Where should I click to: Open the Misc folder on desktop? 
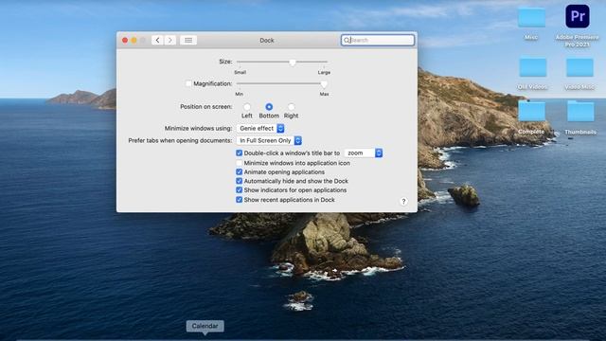coord(531,18)
